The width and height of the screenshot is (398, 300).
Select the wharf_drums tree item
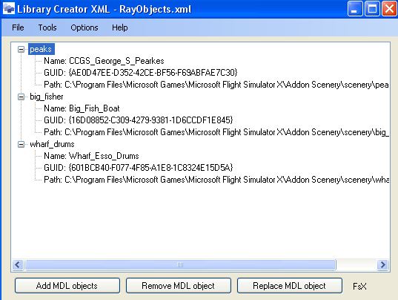coord(52,144)
